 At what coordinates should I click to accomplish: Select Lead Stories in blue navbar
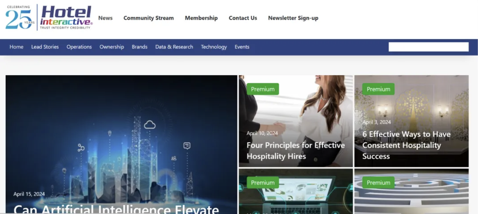45,47
